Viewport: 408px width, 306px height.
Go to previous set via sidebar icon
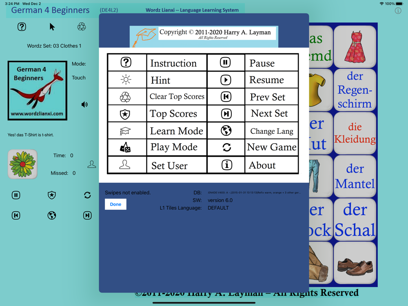coord(16,215)
